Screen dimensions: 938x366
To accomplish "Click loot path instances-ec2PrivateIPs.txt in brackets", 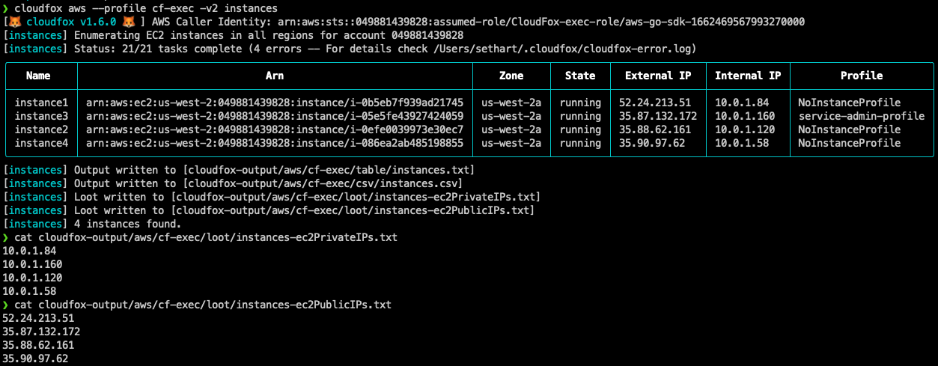I will 356,197.
